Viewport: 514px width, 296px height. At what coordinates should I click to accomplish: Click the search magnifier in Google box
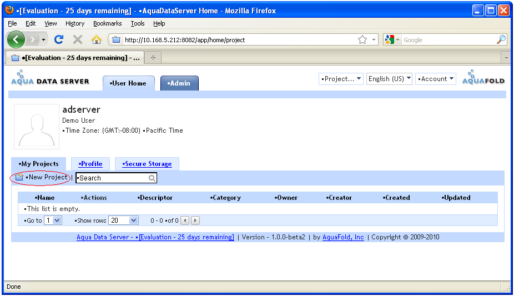(x=501, y=39)
